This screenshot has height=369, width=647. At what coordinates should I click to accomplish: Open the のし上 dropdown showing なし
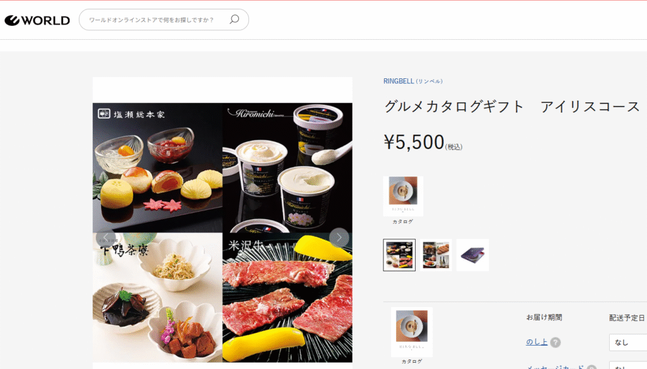tap(628, 342)
